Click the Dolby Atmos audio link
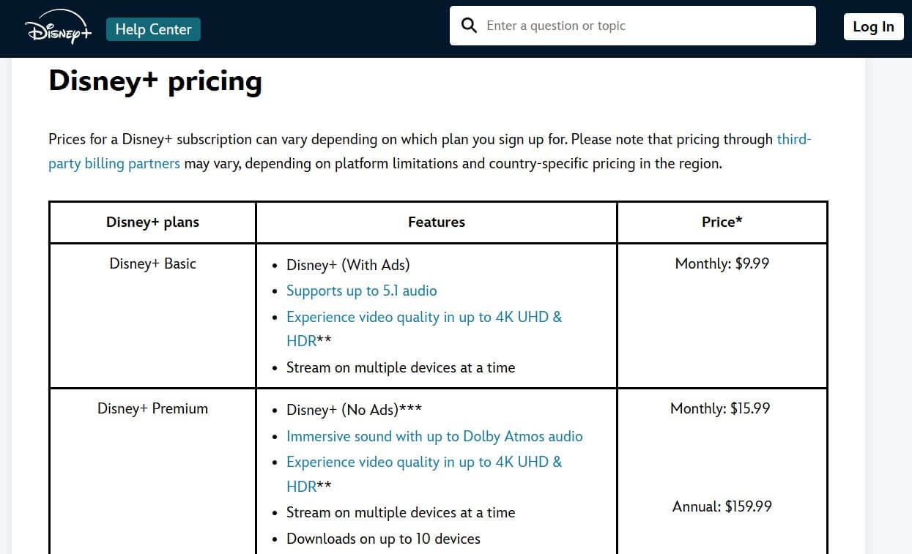 [434, 436]
